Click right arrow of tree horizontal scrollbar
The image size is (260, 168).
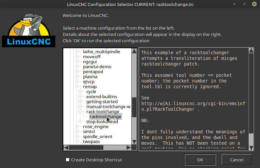pyautogui.click(x=129, y=147)
